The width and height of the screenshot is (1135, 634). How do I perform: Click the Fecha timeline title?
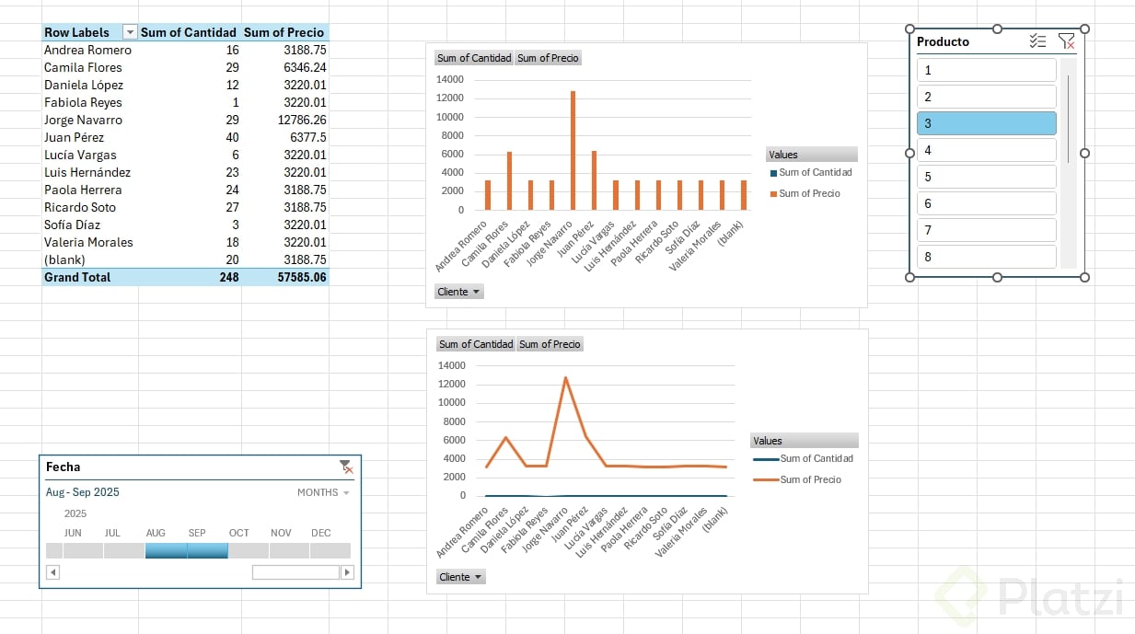[x=63, y=467]
